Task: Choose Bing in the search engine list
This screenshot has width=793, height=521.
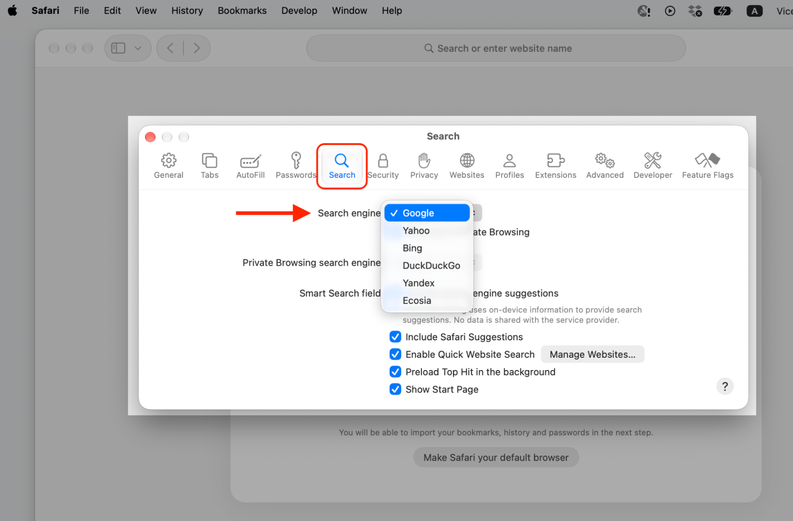Action: click(427, 248)
